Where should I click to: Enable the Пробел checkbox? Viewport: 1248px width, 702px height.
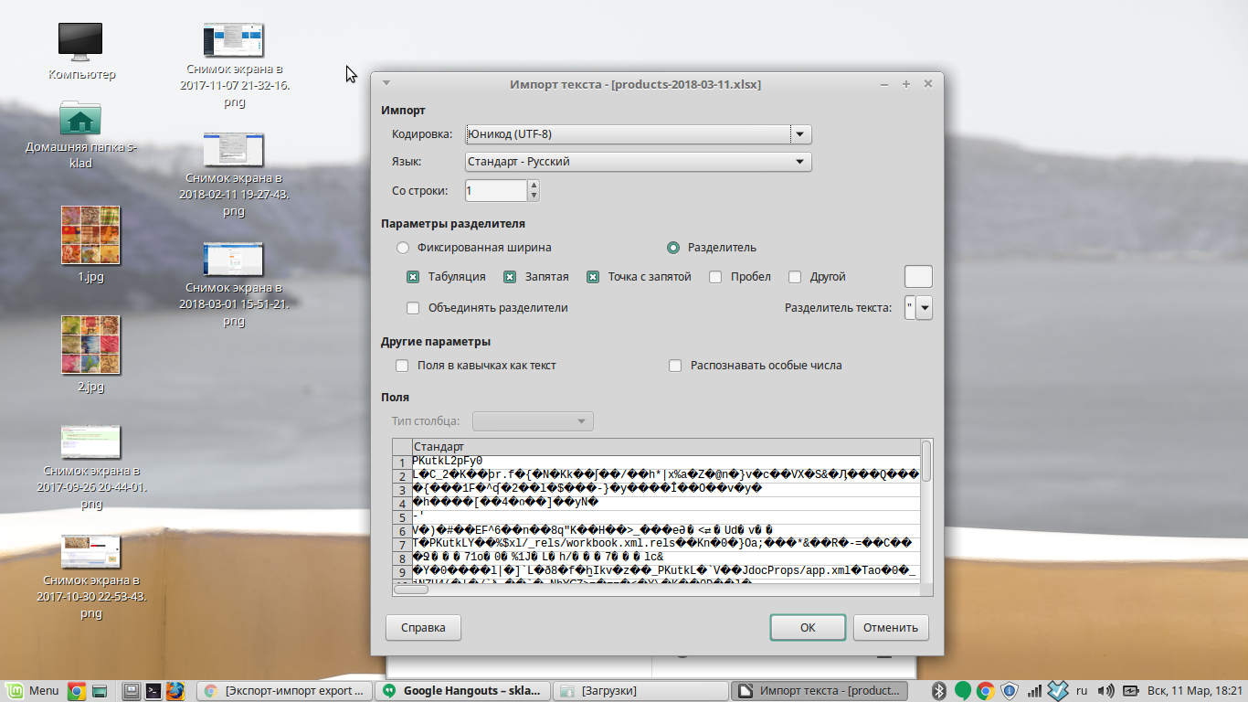pos(715,277)
